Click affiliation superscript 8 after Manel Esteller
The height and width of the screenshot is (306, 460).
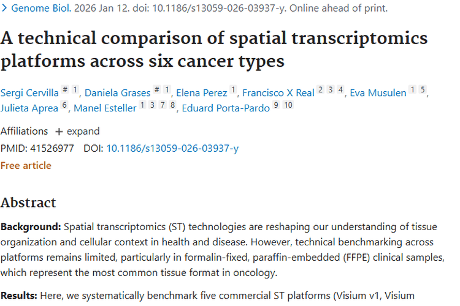pos(173,106)
